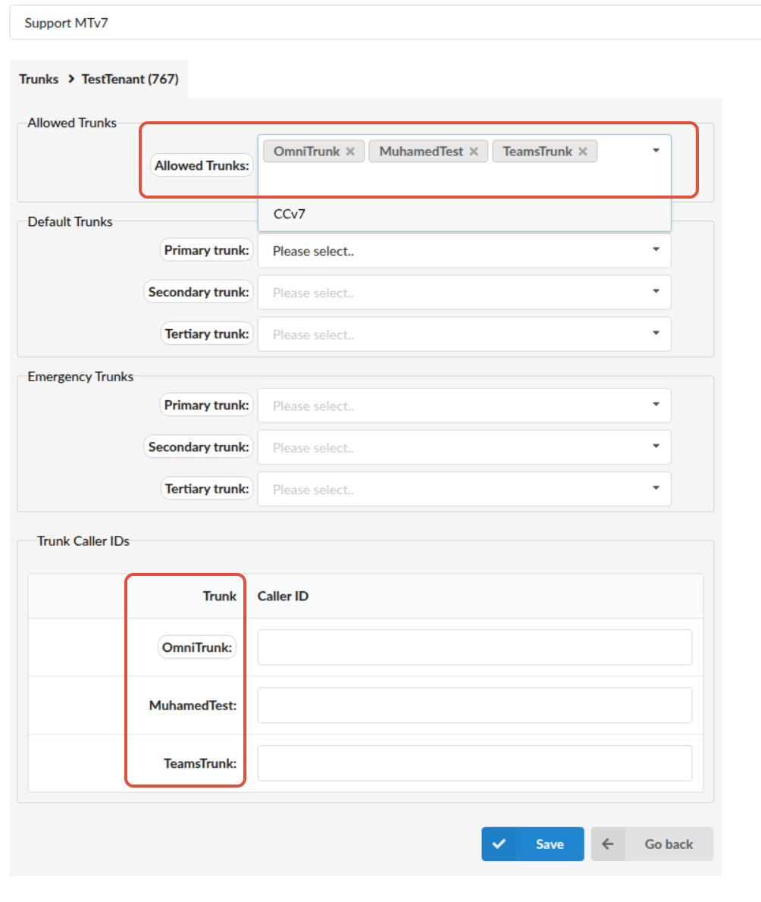Select CCv7 option from dropdown list
Screen dimensions: 761x902
[x=464, y=214]
